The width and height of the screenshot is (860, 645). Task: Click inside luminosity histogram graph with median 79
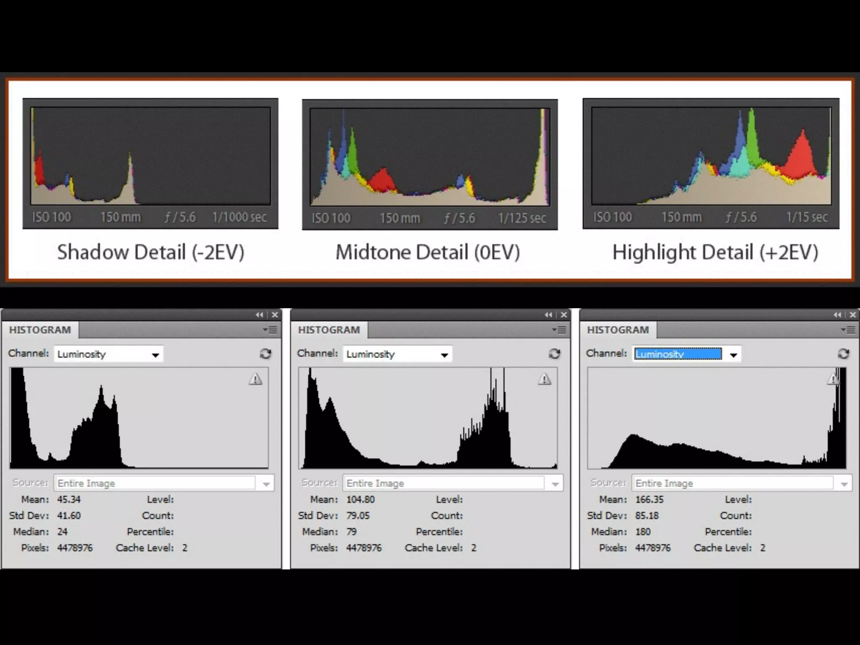point(428,418)
